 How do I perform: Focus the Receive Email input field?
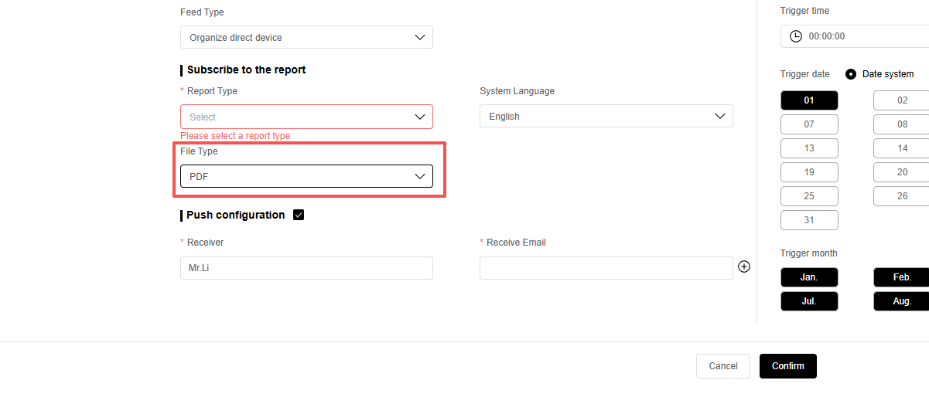click(606, 268)
